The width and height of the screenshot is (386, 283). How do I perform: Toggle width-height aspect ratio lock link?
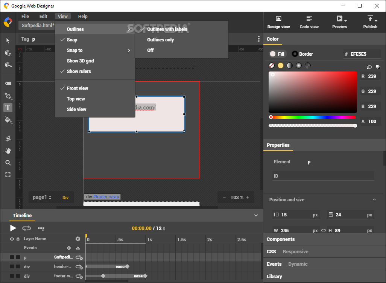pyautogui.click(x=324, y=231)
